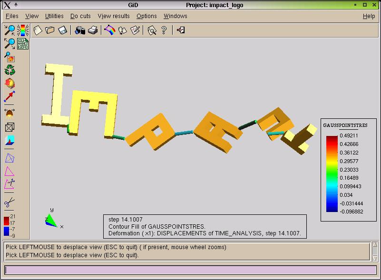The height and width of the screenshot is (280, 381).
Task: Click the light direction lamp icon
Action: 10,113
